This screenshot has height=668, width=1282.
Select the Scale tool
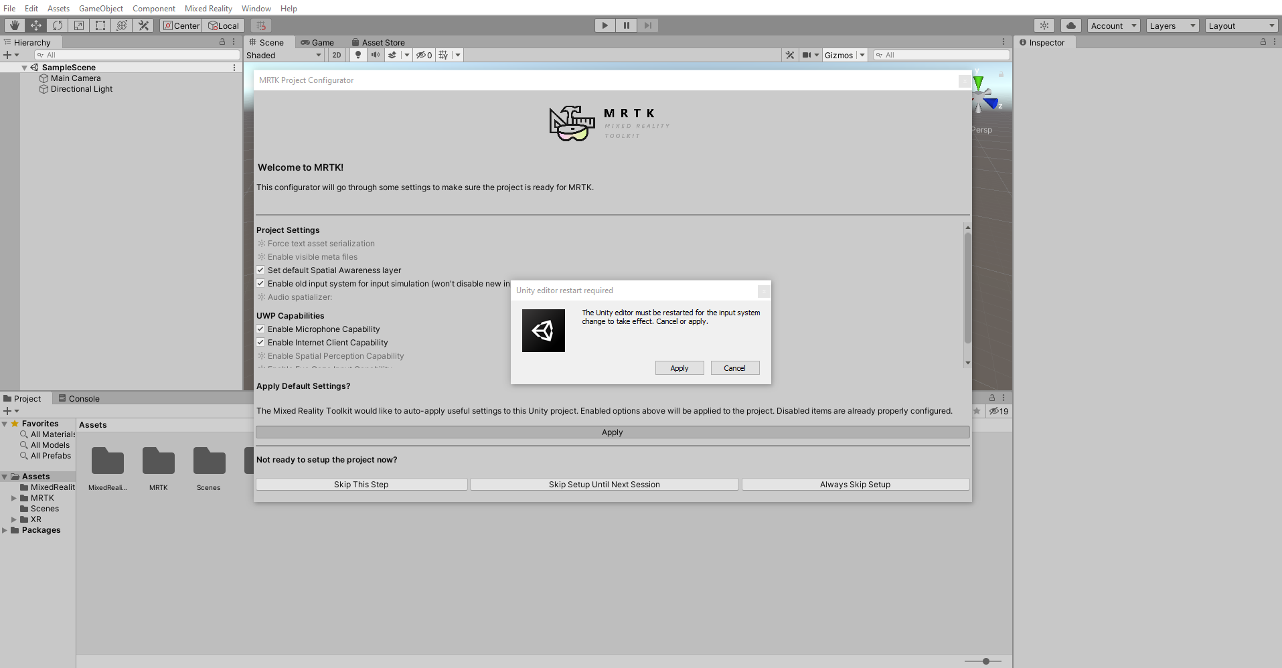point(78,25)
